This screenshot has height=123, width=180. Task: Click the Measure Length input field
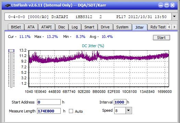pyautogui.click(x=49, y=111)
